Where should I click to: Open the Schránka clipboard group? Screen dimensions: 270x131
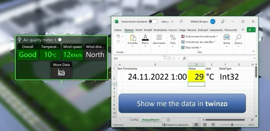tap(133, 41)
